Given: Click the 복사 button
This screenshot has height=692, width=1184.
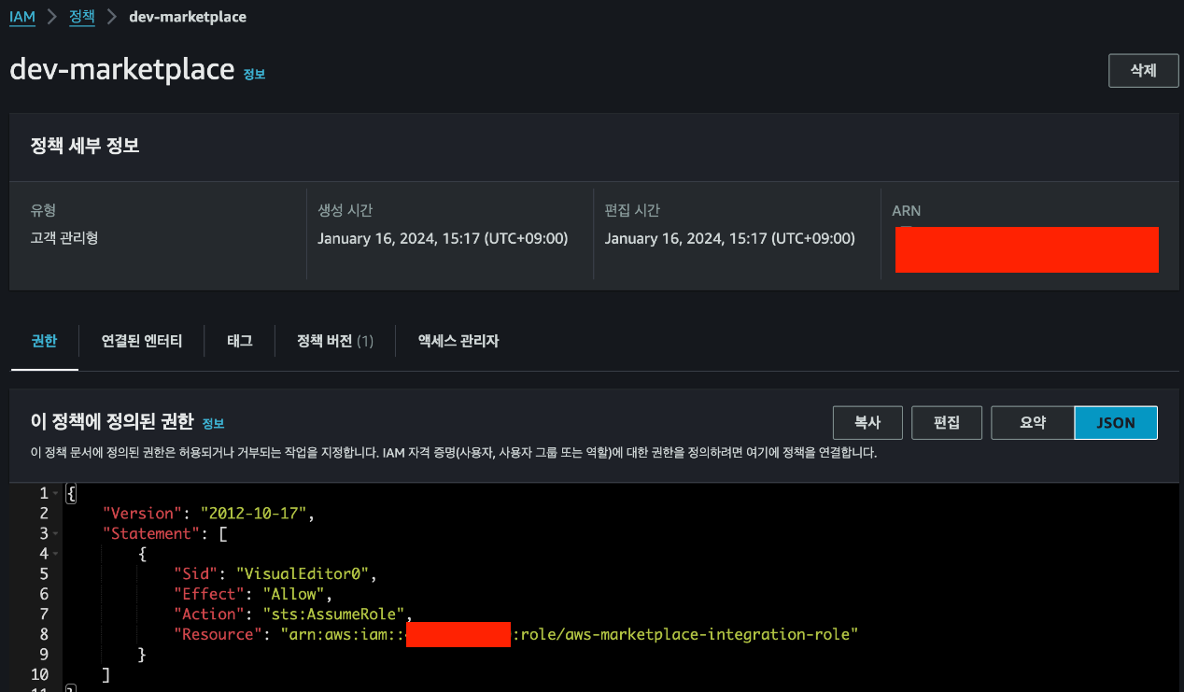Looking at the screenshot, I should (x=867, y=422).
